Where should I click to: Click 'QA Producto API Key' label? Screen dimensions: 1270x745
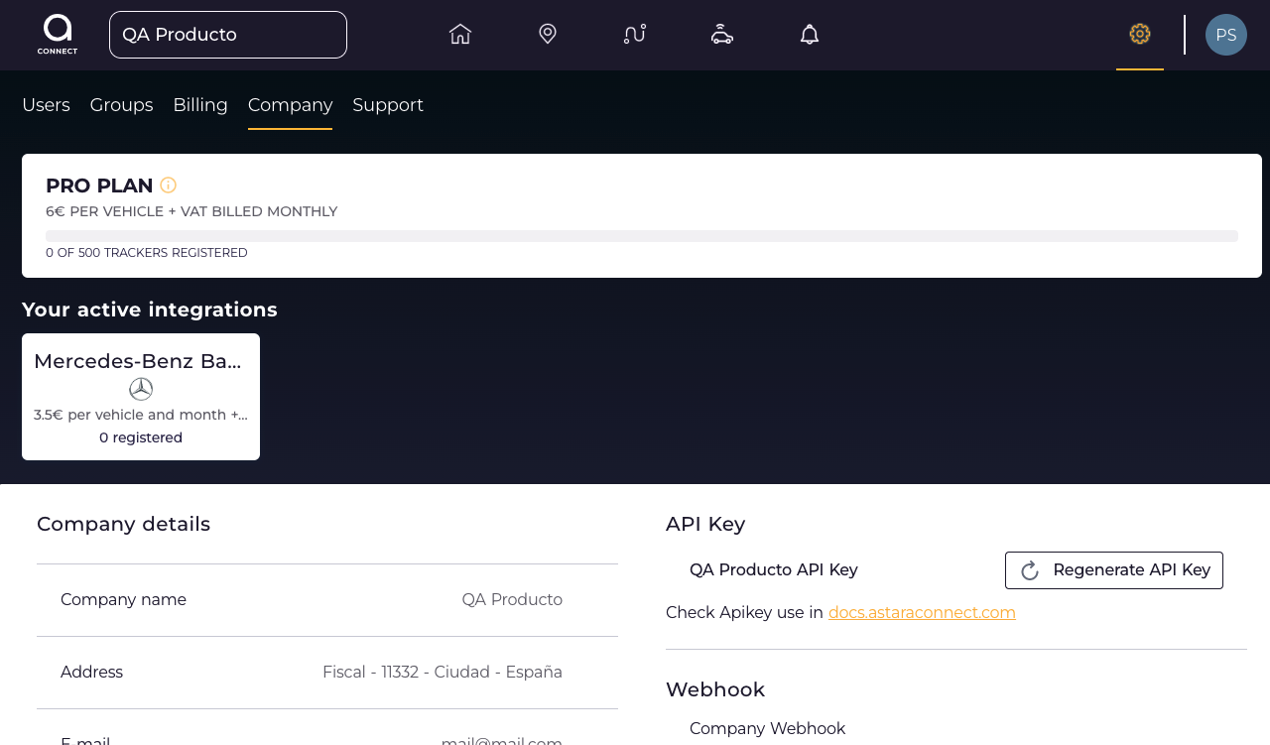[x=774, y=570]
